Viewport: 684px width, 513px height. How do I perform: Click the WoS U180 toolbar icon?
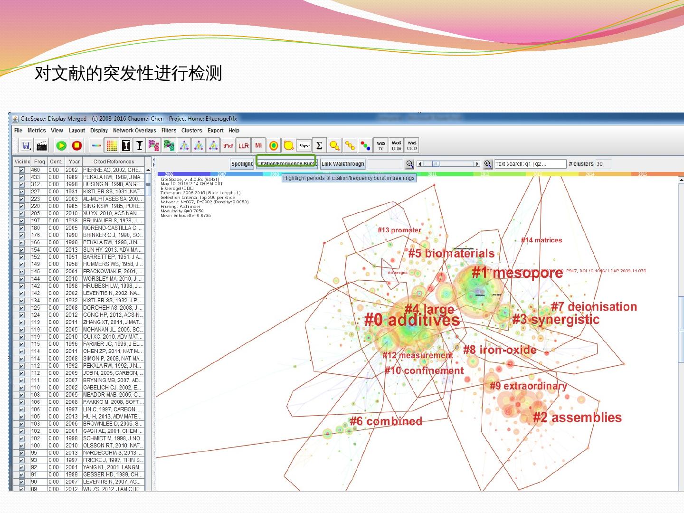397,145
